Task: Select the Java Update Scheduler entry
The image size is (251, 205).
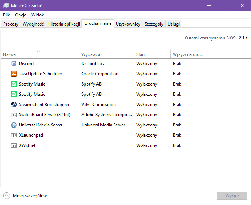Action: (x=41, y=74)
